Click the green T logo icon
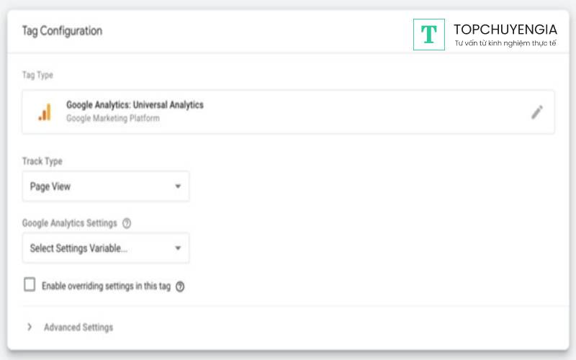Image resolution: width=576 pixels, height=360 pixels. [429, 35]
